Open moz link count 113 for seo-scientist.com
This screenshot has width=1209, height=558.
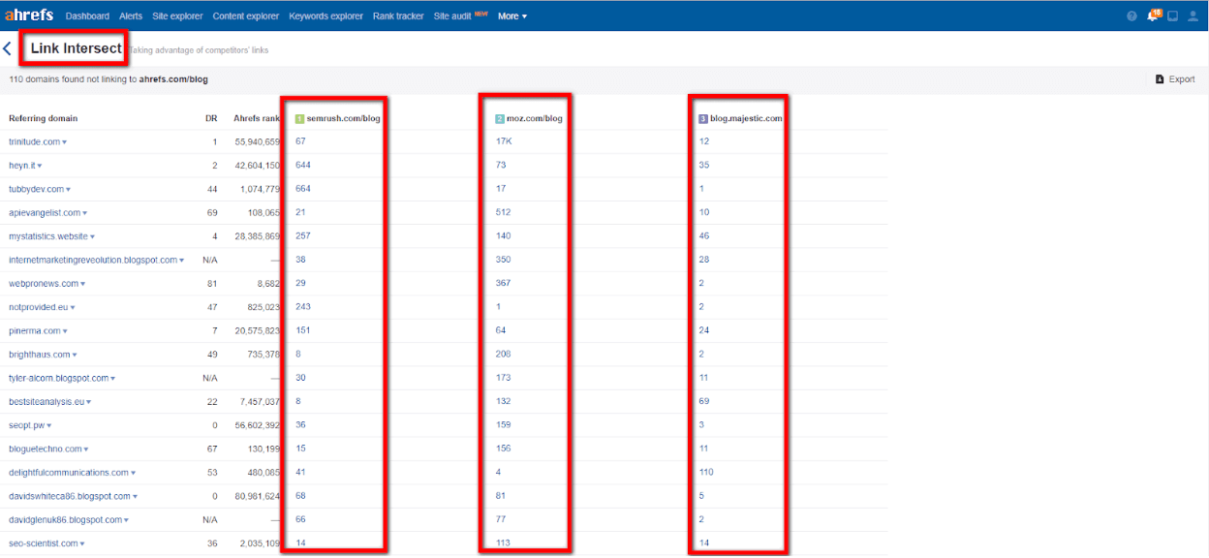[503, 543]
